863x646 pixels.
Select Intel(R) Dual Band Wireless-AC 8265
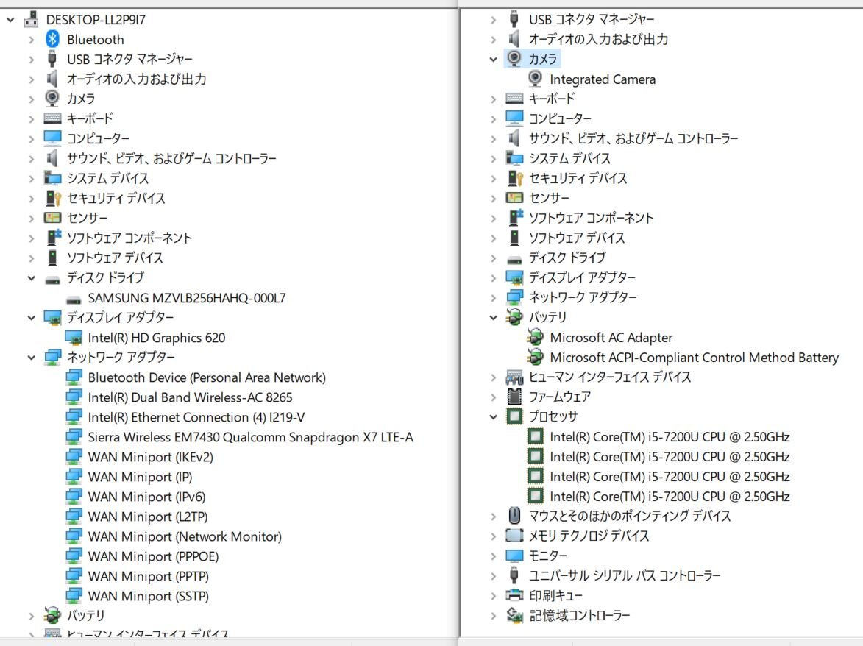[x=190, y=397]
